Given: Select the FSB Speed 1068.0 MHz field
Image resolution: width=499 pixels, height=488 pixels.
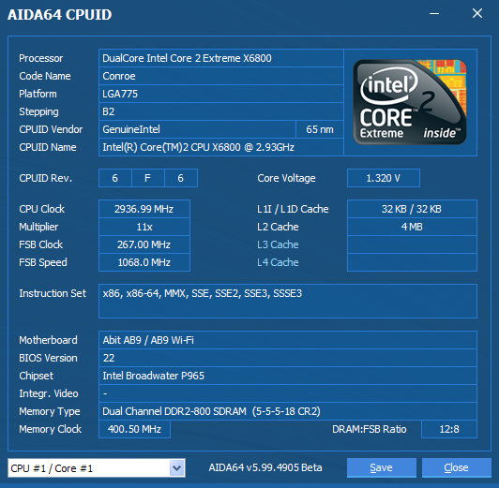Looking at the screenshot, I should pos(144,262).
